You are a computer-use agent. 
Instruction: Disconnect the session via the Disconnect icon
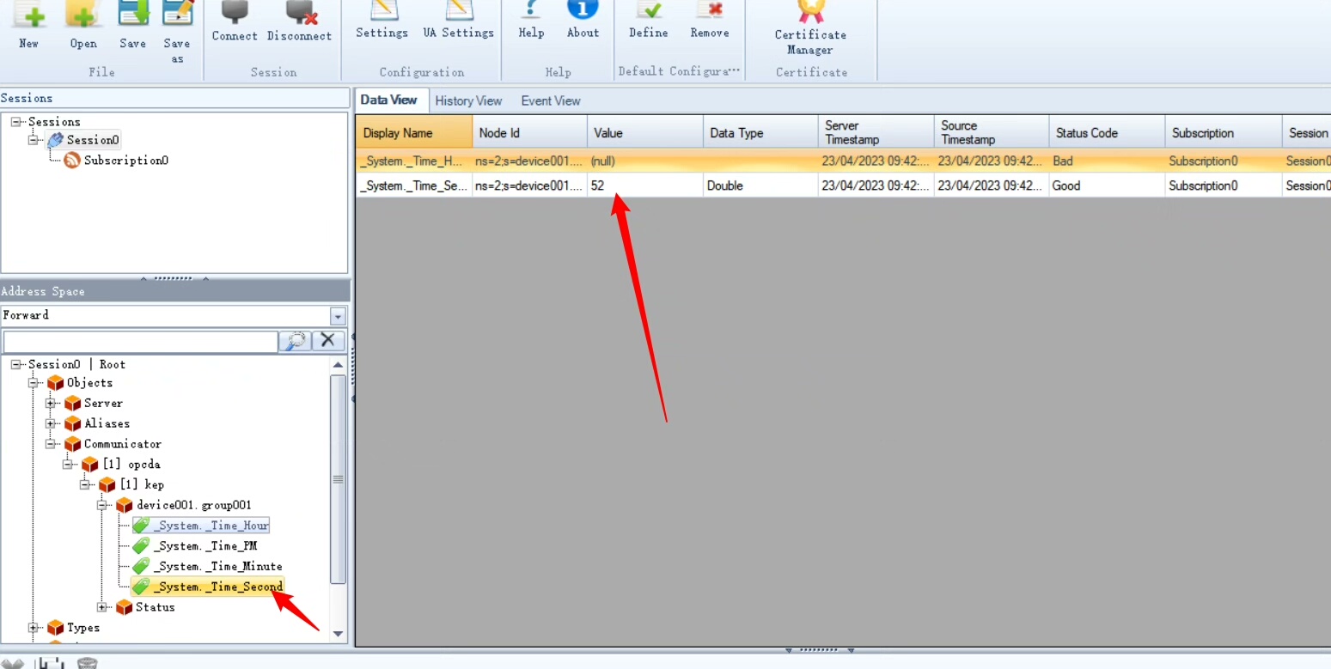300,10
